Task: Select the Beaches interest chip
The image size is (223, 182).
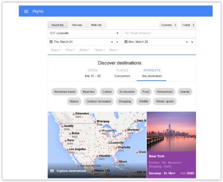Action: pyautogui.click(x=88, y=92)
